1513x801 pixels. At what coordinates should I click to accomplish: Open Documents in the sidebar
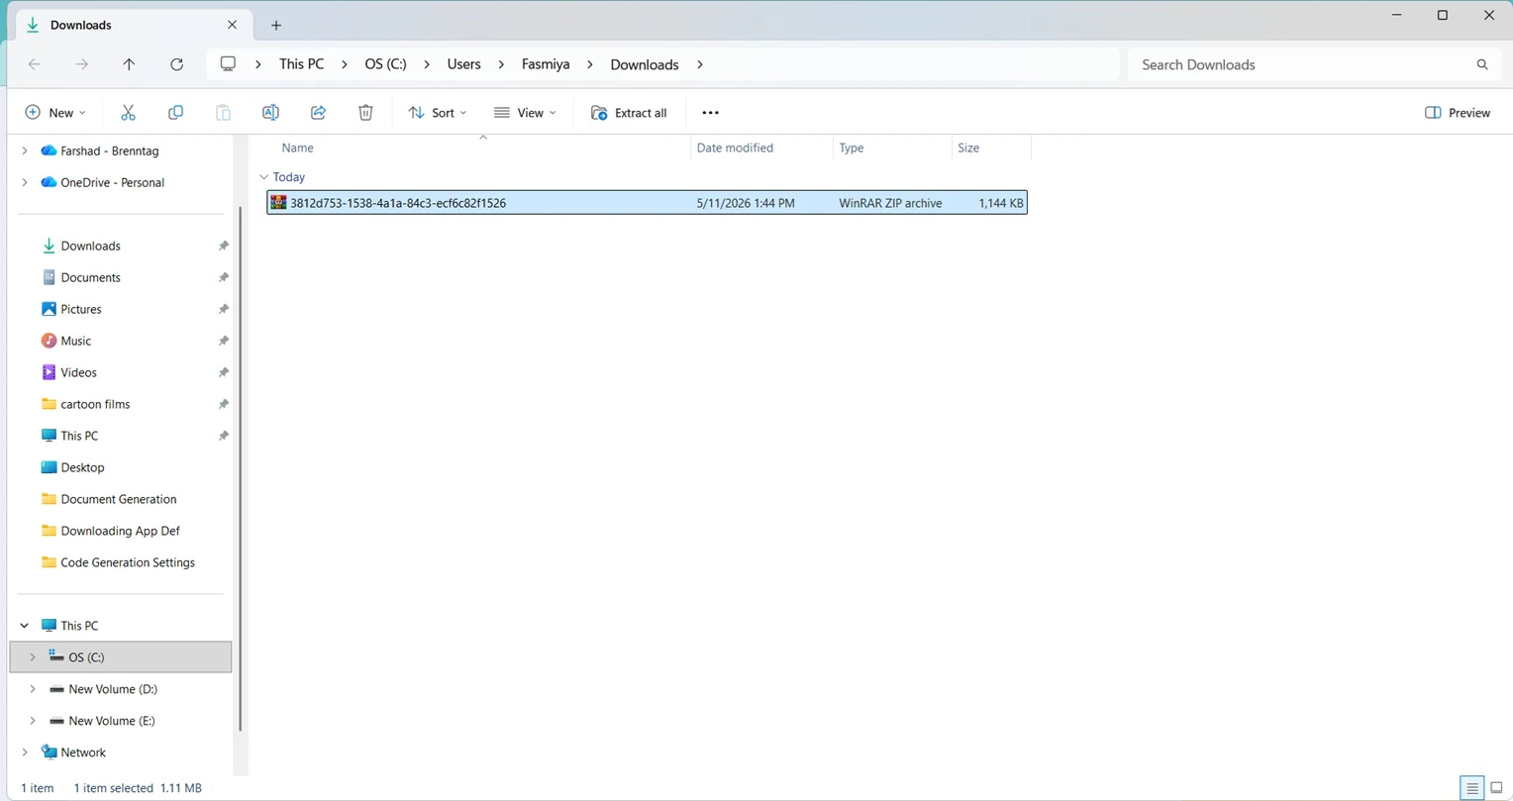[x=90, y=277]
